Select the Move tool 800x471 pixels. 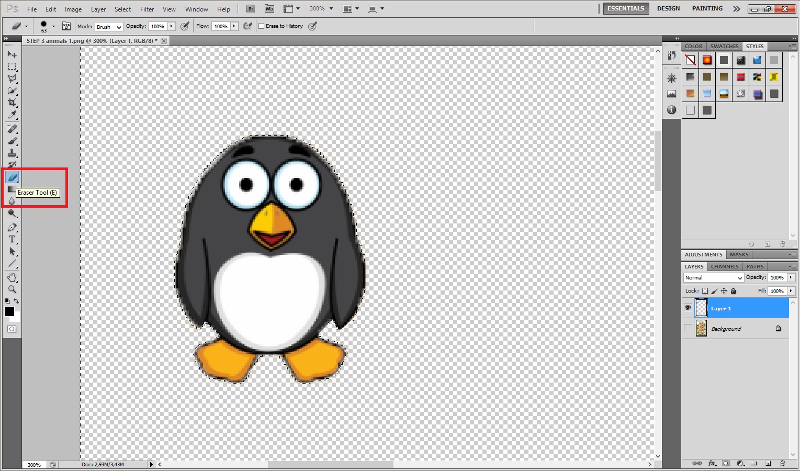click(x=12, y=54)
